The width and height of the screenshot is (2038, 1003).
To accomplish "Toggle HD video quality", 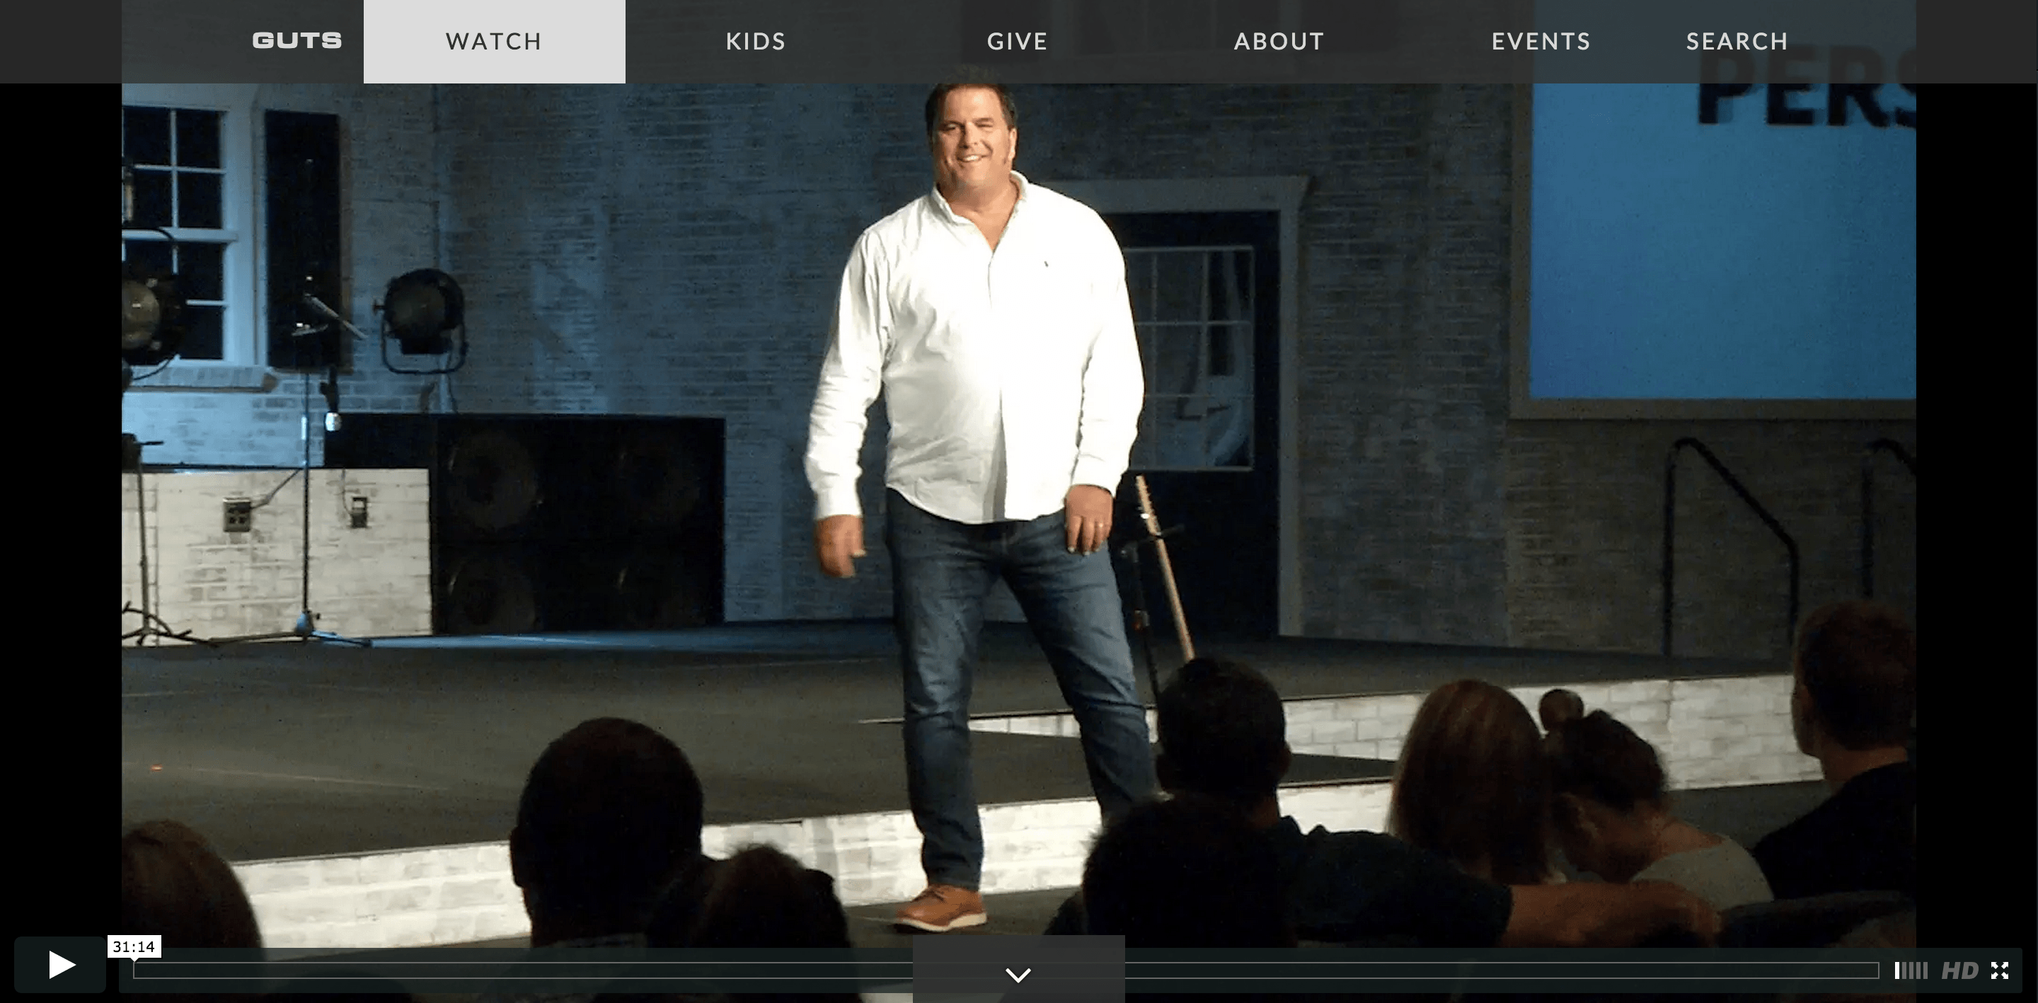I will pos(1959,970).
